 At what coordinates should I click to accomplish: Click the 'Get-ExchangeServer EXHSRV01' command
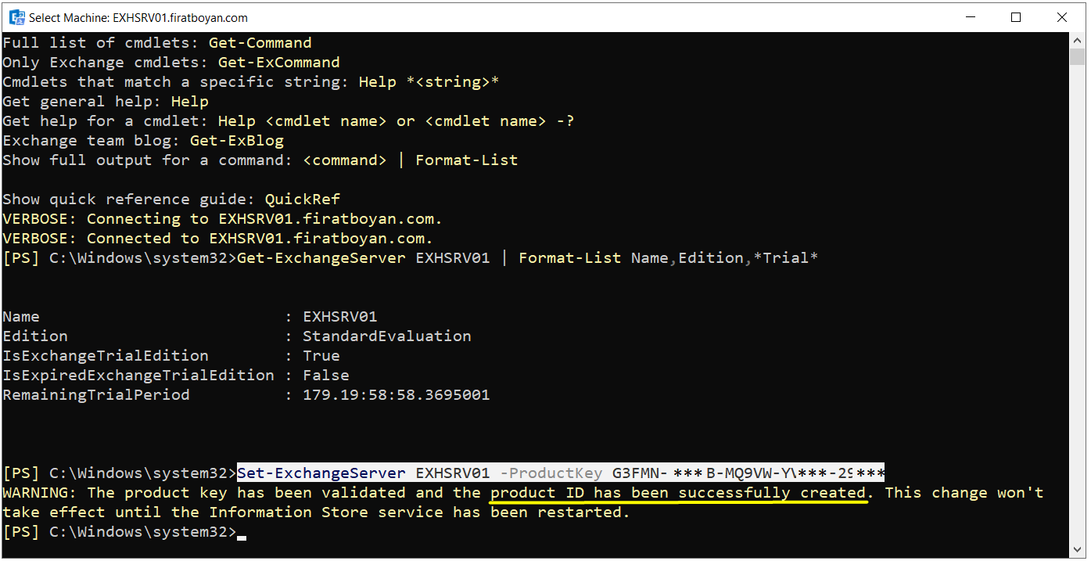[x=364, y=258]
